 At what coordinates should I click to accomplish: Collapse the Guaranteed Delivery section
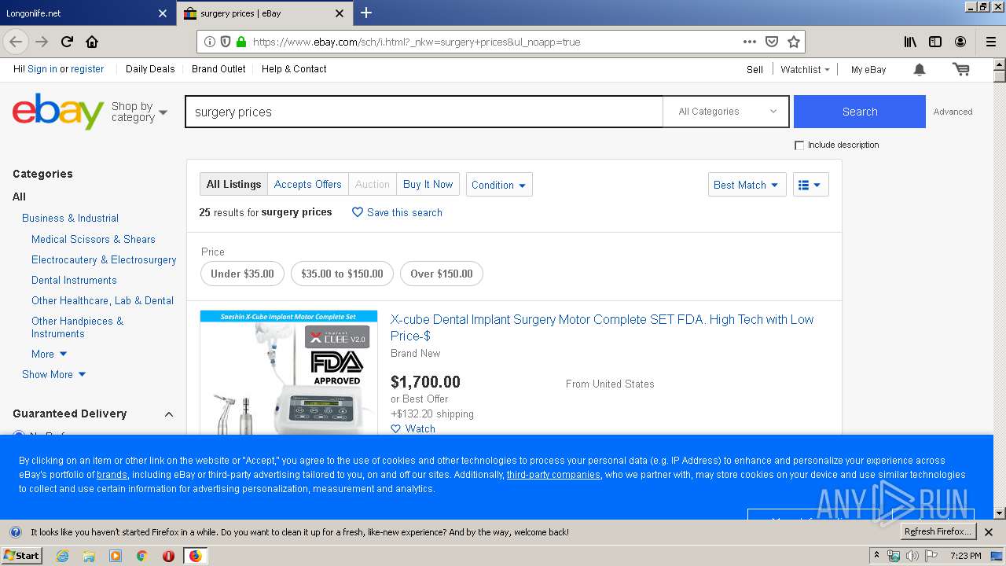(168, 414)
